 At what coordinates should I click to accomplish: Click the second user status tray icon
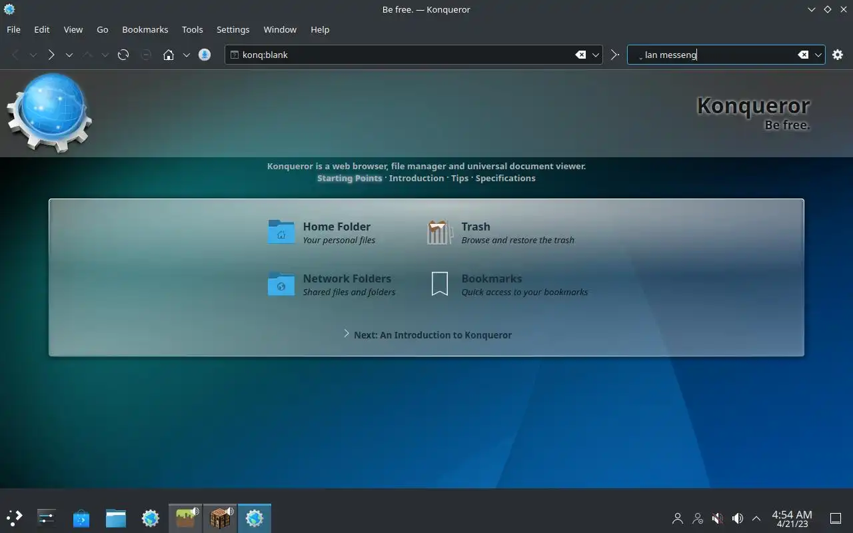698,518
